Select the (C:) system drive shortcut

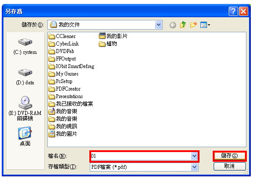(25, 46)
